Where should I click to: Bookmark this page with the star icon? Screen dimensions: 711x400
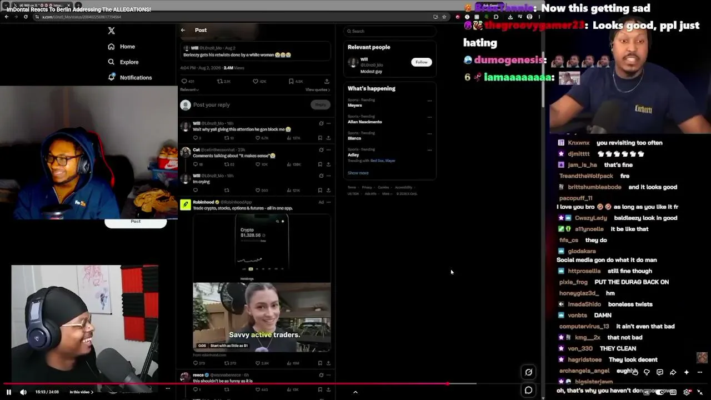pos(444,17)
